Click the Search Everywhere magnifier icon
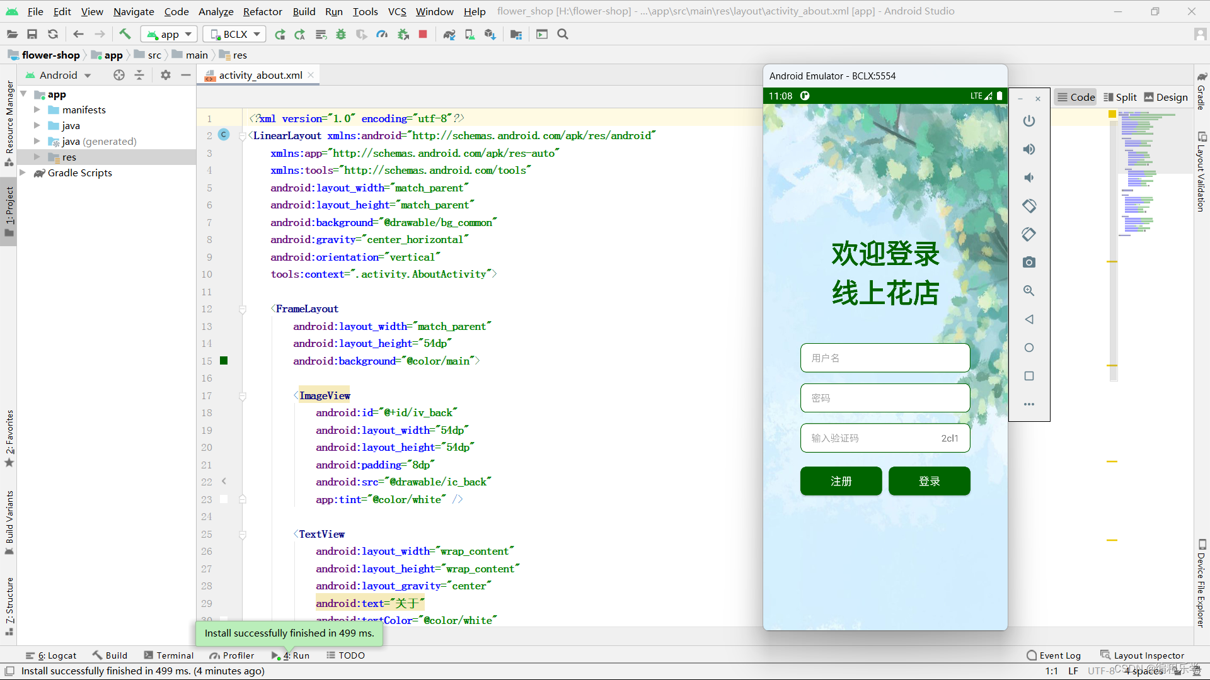Image resolution: width=1210 pixels, height=680 pixels. click(563, 34)
